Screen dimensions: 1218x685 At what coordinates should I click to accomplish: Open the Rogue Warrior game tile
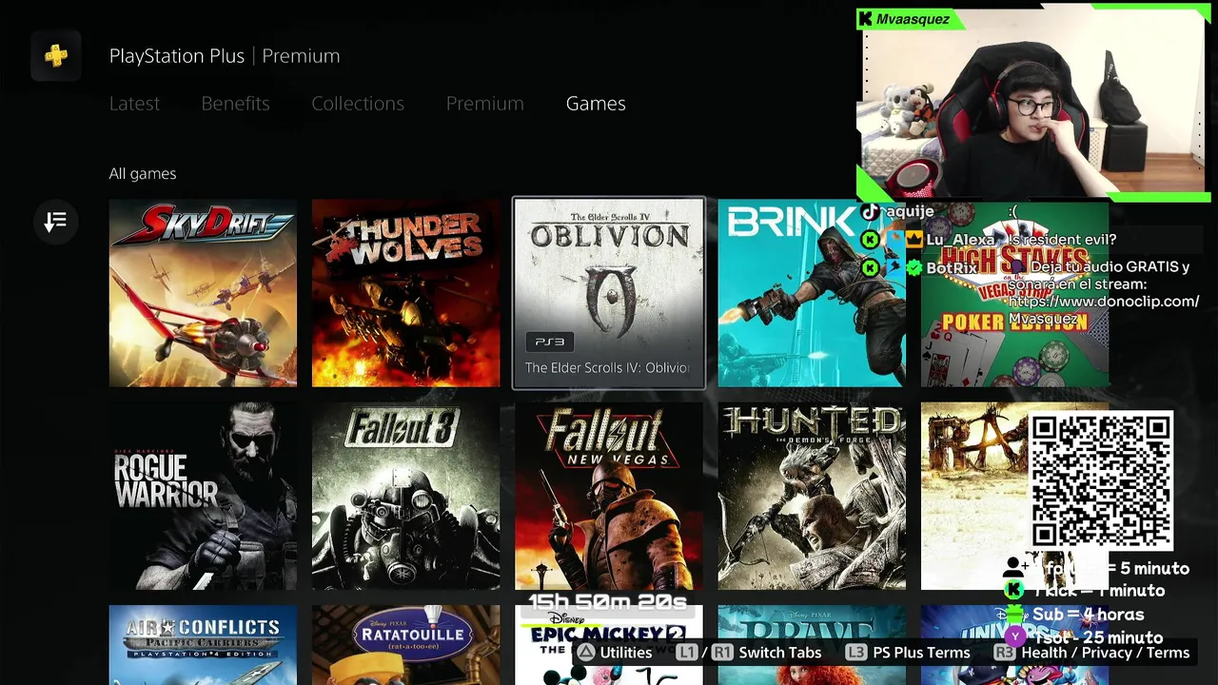point(203,496)
